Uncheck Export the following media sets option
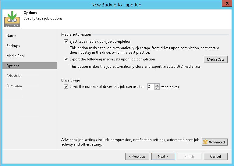The width and height of the screenshot is (234, 166). (66, 59)
